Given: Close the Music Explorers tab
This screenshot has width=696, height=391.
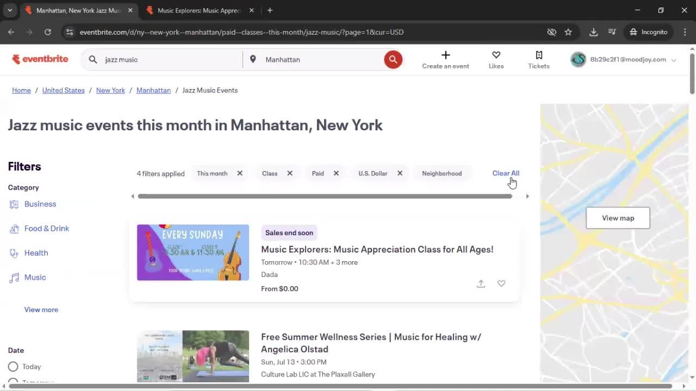Looking at the screenshot, I should [x=251, y=10].
